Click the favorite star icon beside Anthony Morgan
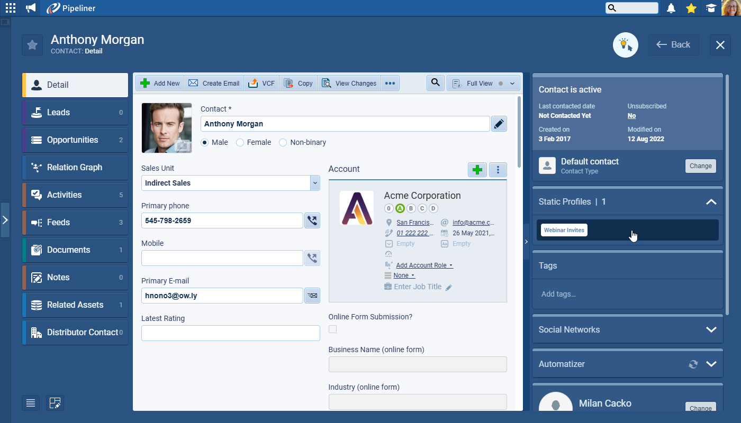 tap(32, 45)
